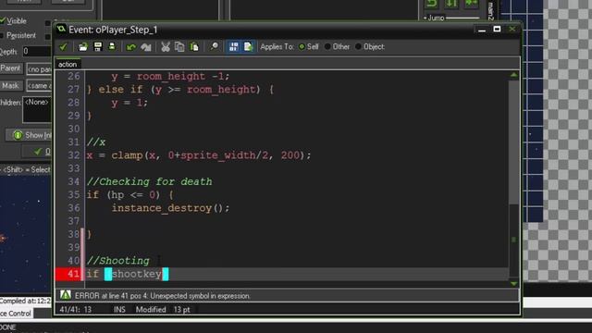Click the '//Checking for death' comment
The image size is (592, 333).
point(150,181)
